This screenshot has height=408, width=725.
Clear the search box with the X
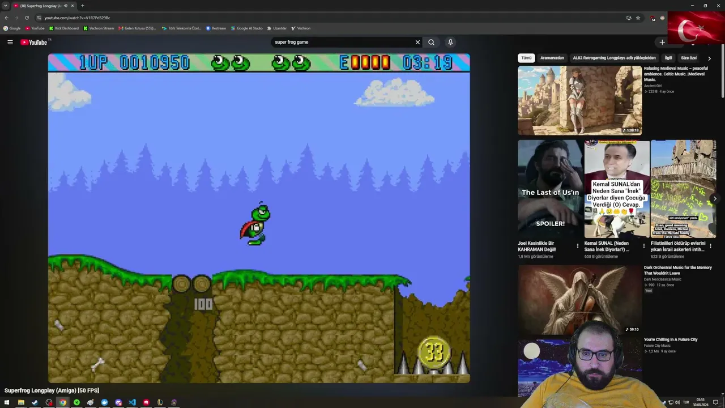pos(417,42)
